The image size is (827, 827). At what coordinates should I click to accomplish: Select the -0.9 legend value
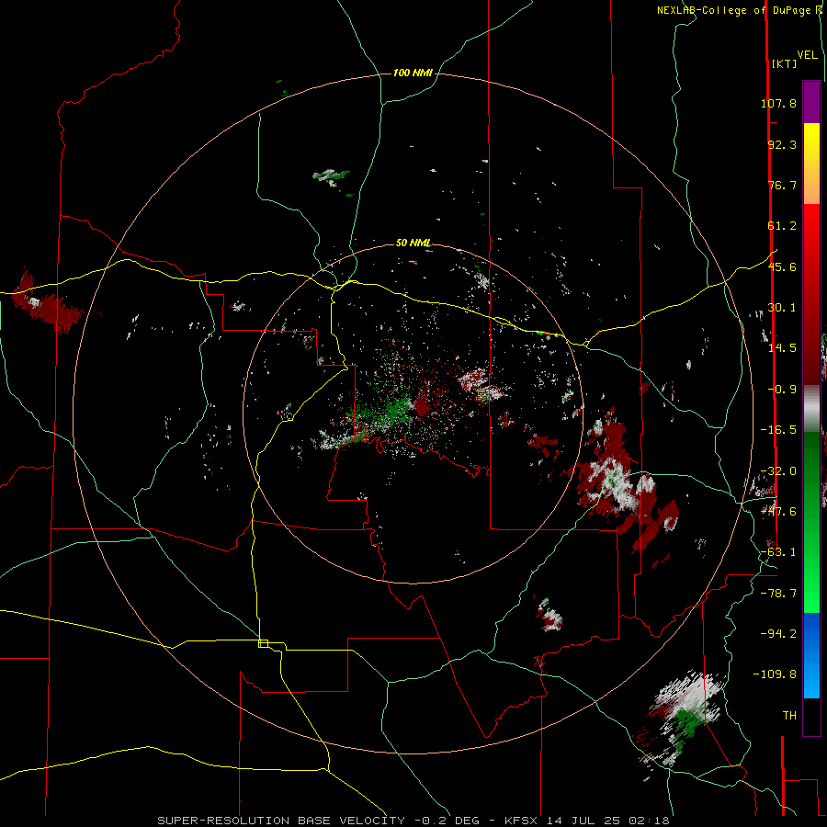tap(782, 390)
